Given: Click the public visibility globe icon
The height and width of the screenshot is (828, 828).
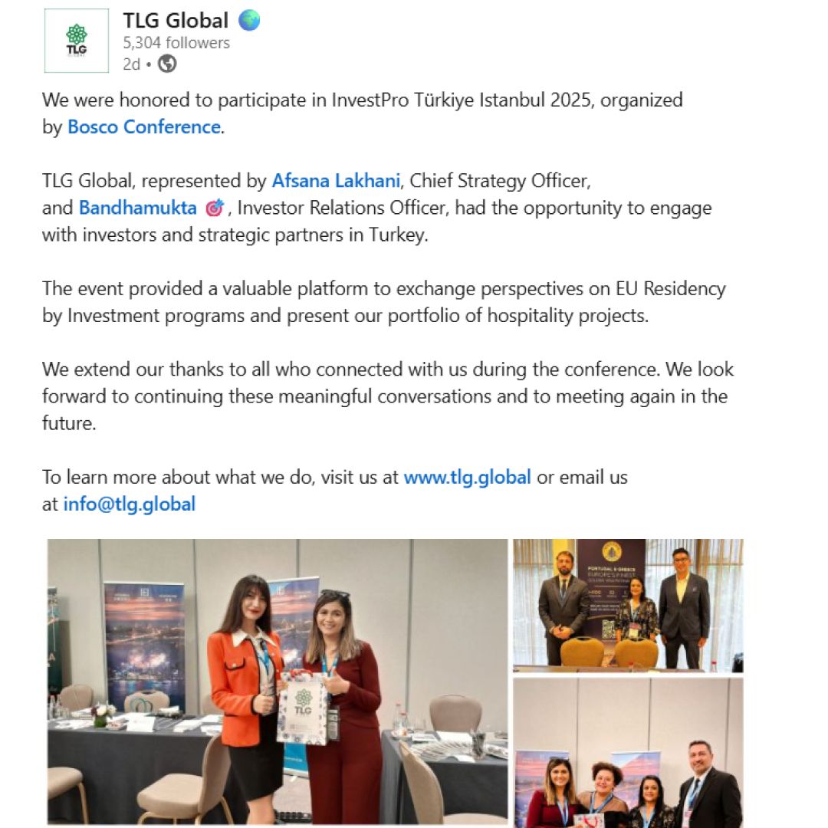Looking at the screenshot, I should [x=167, y=64].
